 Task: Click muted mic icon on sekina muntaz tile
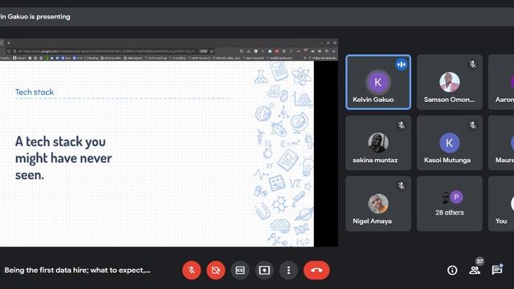click(402, 125)
